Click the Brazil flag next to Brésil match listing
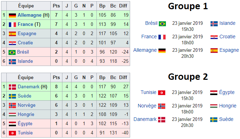The width and height of the screenshot is (240, 139). 162,24
